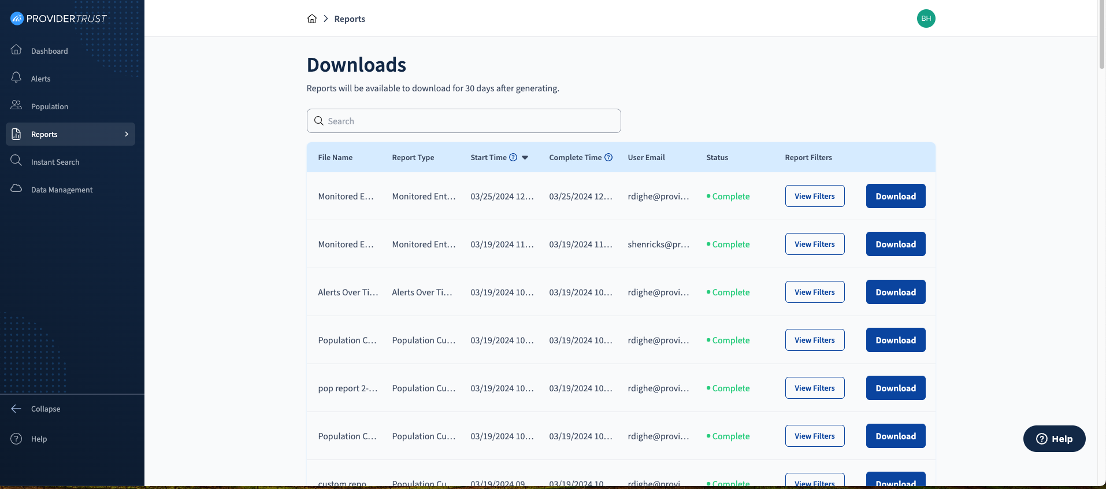
Task: Click the 03/25/2024 12… start time cell
Action: pos(502,197)
